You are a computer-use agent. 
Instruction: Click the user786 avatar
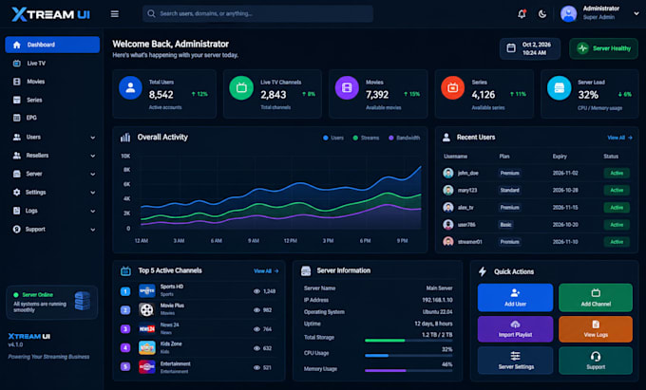[448, 225]
